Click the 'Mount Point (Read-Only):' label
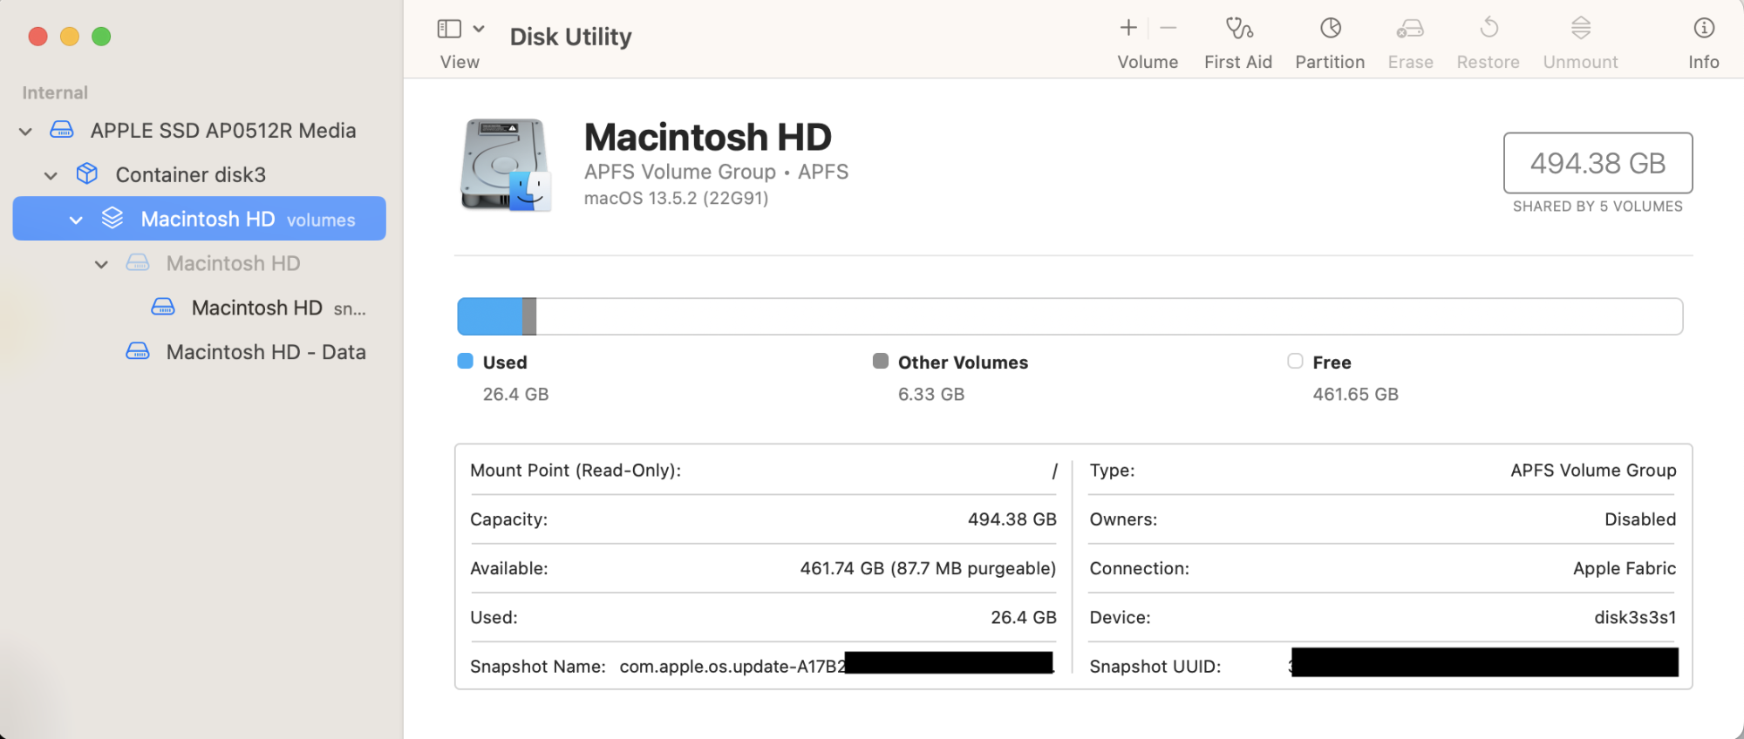Viewport: 1744px width, 739px height. point(576,471)
